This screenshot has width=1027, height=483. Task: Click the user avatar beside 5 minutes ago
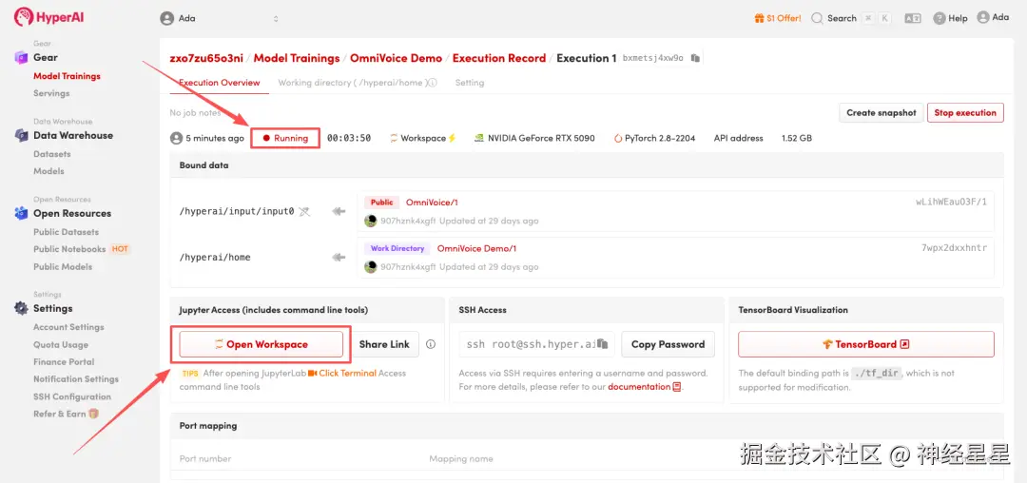pyautogui.click(x=176, y=138)
